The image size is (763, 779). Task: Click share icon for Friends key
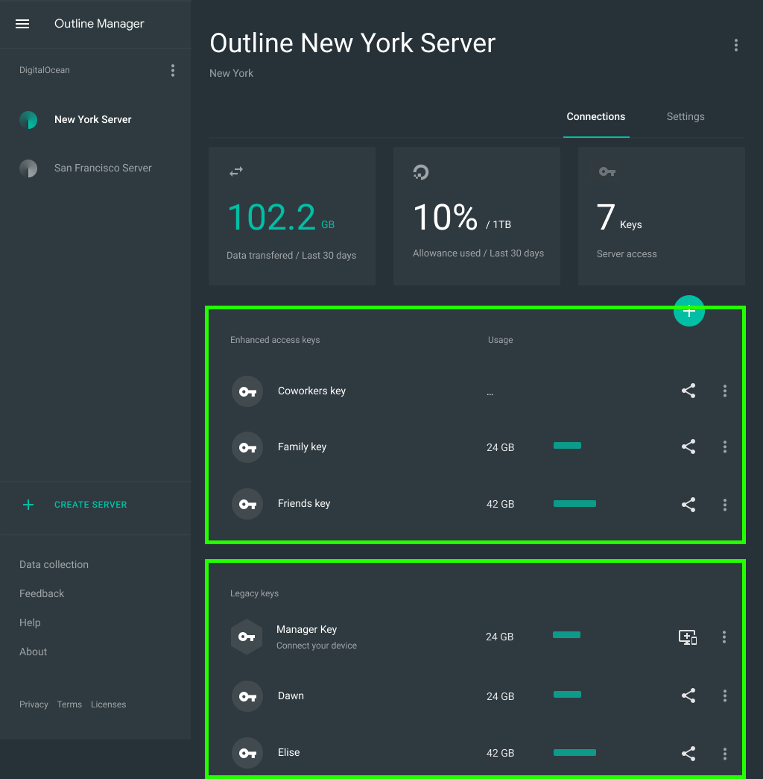coord(688,505)
